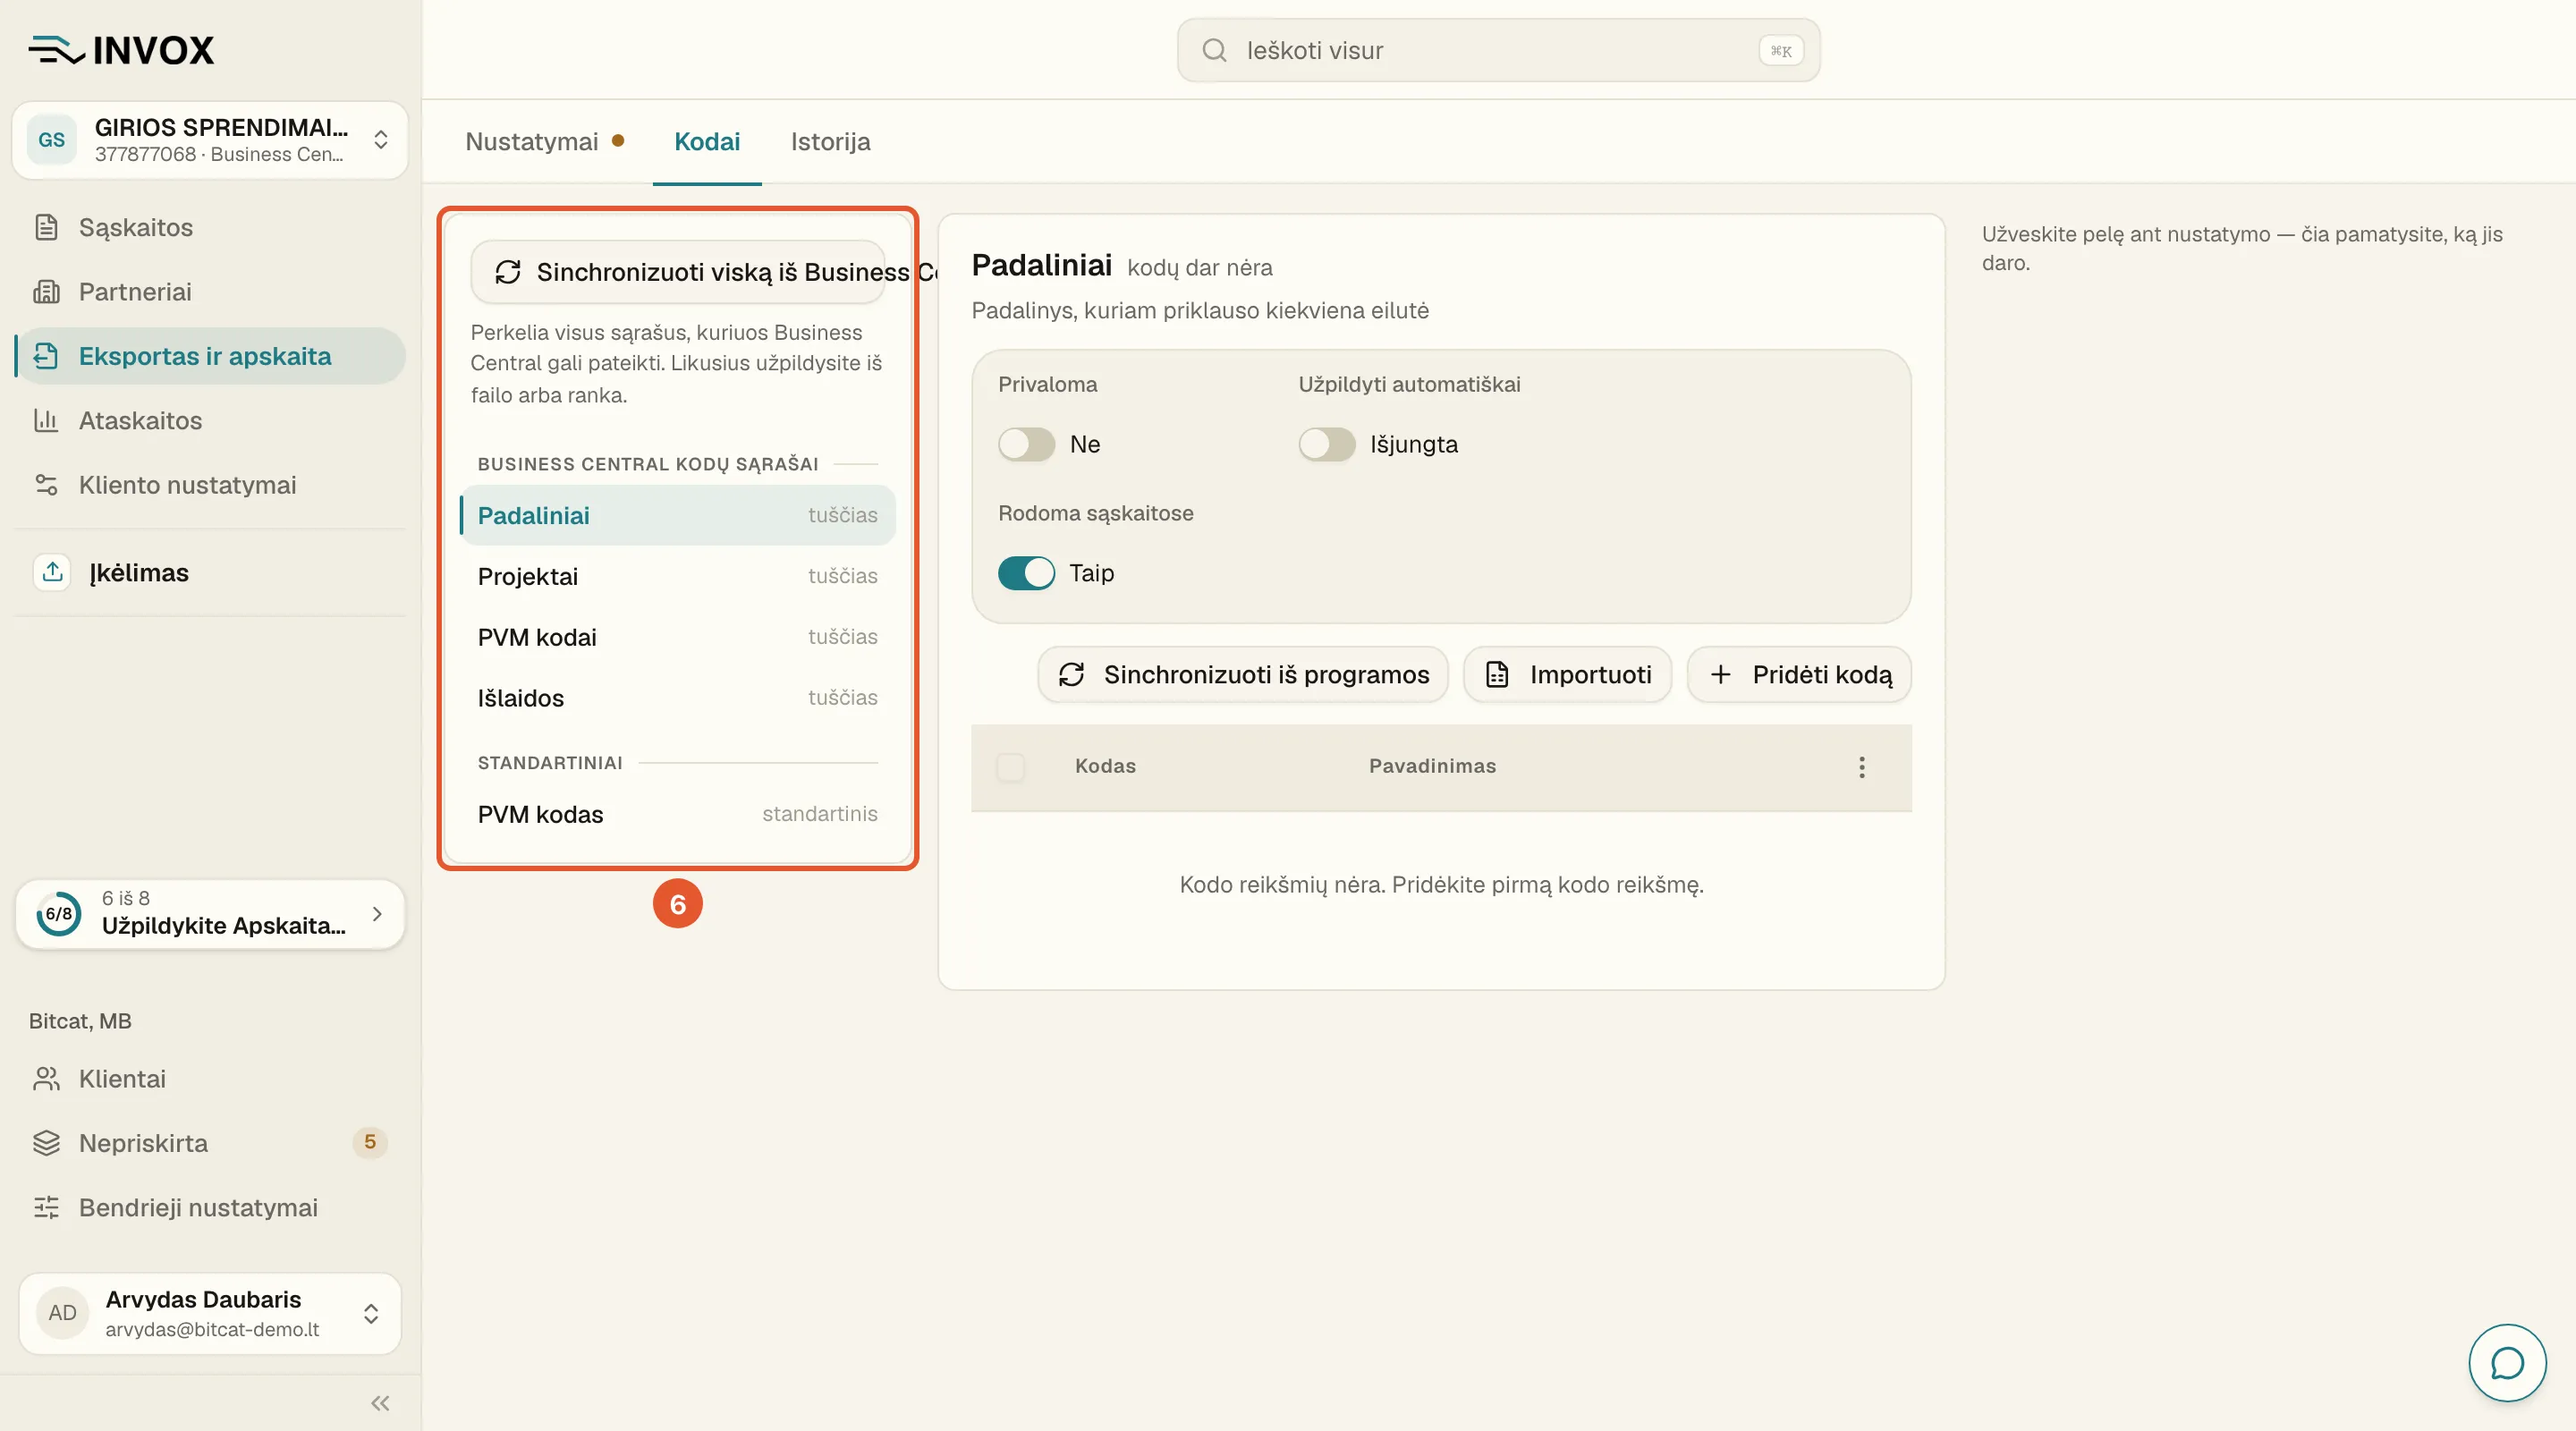Click the 6/8 progress ring
The height and width of the screenshot is (1431, 2576).
(59, 913)
